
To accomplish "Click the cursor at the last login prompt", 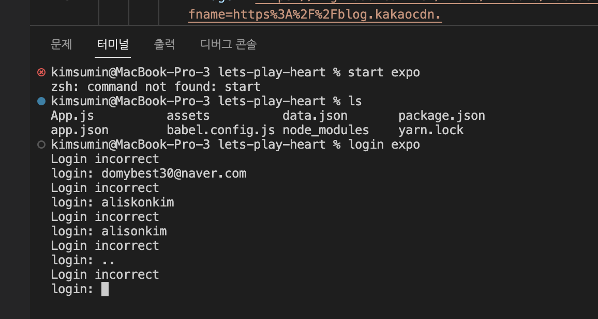I will (x=105, y=289).
